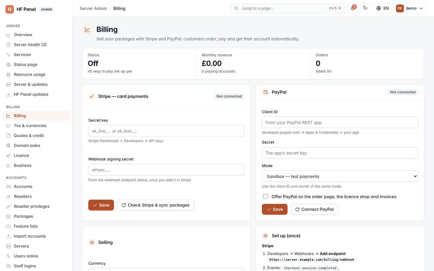Focus the Jump to a page search box

pos(288,8)
